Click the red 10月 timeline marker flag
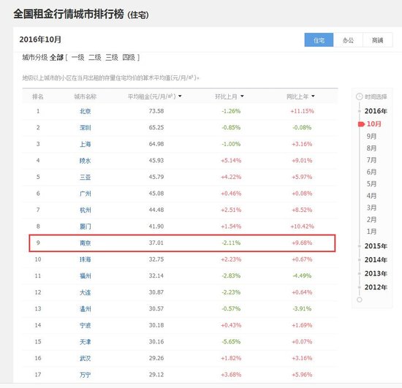Viewport: 402px width, 388px height. (361, 124)
